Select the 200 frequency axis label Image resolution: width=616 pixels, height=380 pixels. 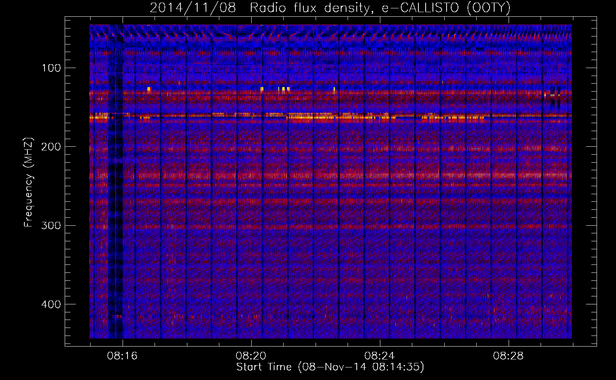(51, 147)
